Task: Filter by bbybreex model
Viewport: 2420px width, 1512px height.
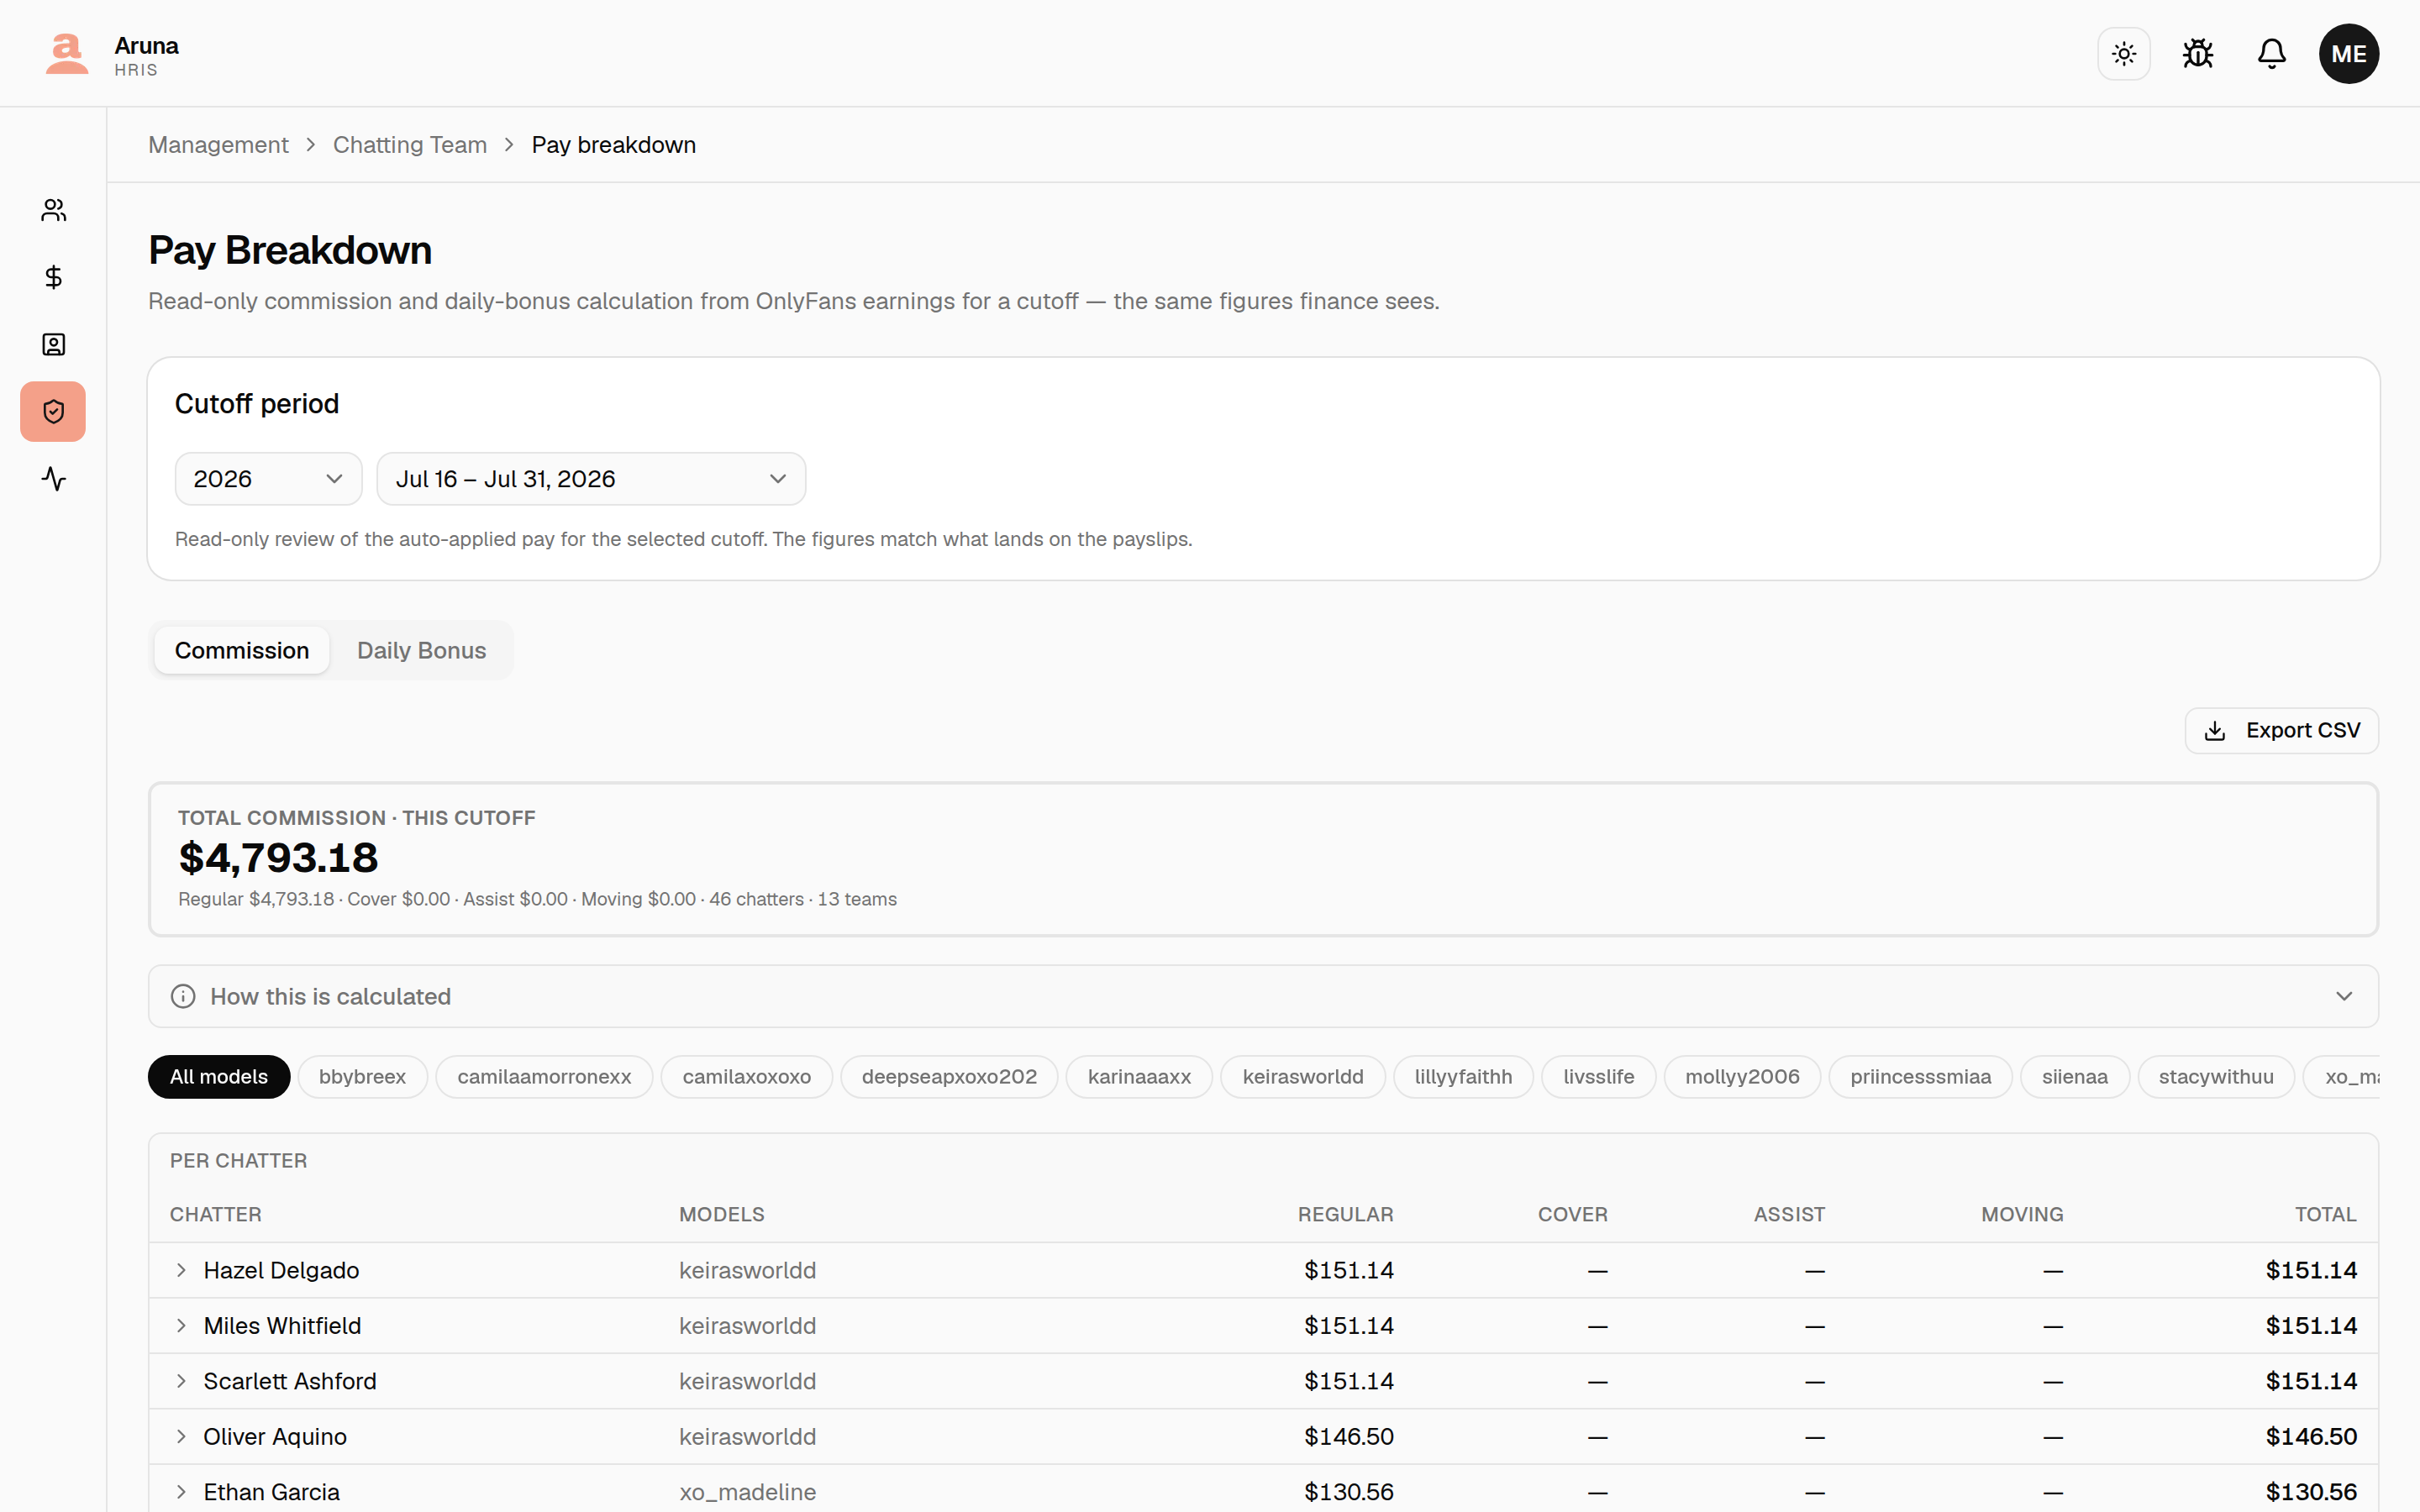Action: coord(362,1077)
